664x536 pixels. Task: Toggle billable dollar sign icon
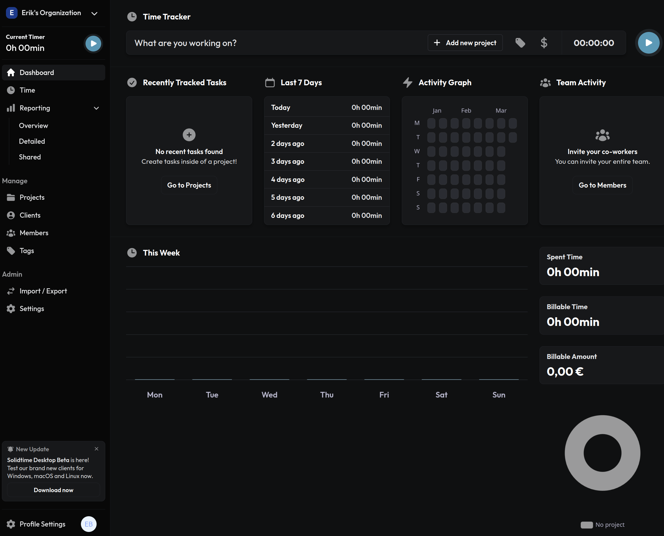pos(544,43)
